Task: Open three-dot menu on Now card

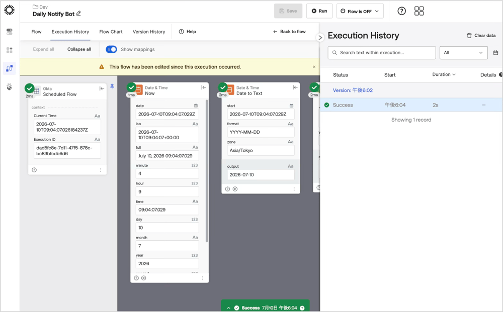Action: coord(202,278)
